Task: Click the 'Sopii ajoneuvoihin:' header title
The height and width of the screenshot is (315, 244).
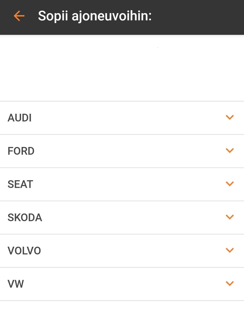Action: pos(95,16)
